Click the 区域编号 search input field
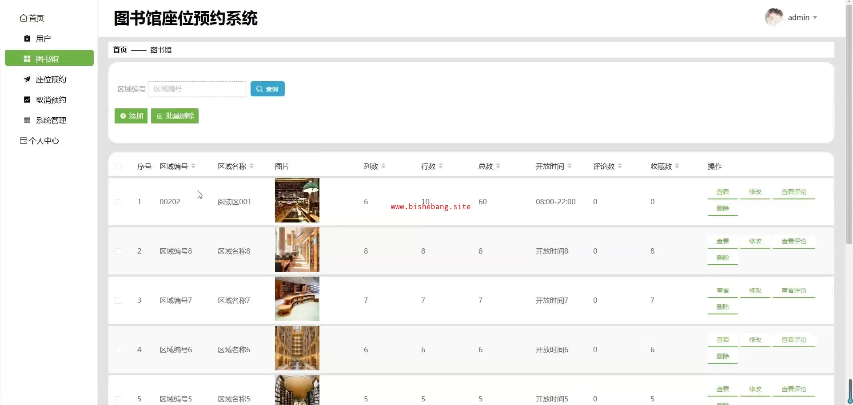853x405 pixels. tap(197, 89)
